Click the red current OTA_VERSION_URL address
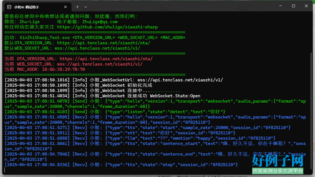The image size is (315, 177). 106,59
